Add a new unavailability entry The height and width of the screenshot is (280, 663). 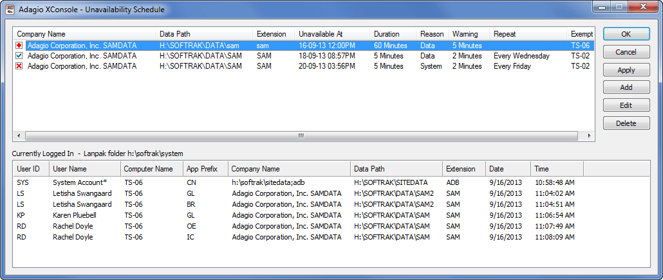[626, 87]
